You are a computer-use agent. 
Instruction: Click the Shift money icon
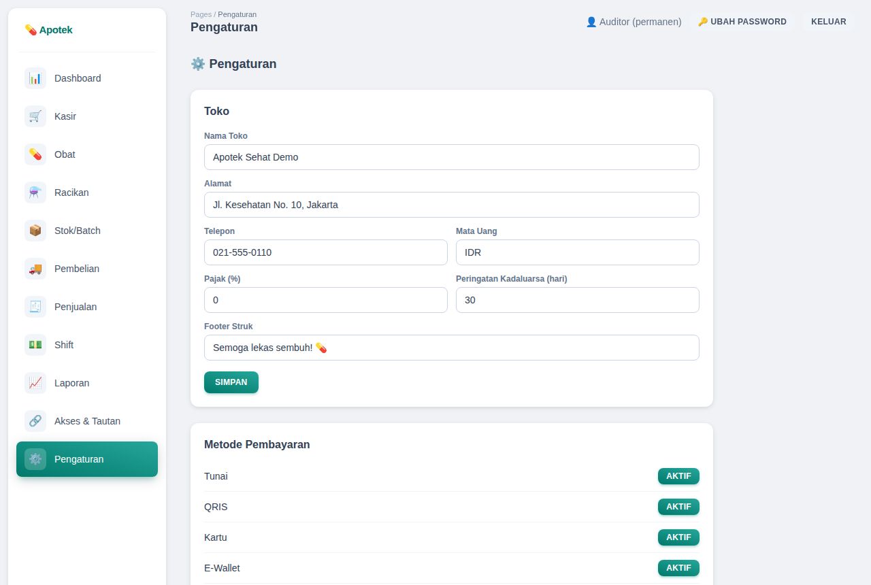tap(35, 345)
